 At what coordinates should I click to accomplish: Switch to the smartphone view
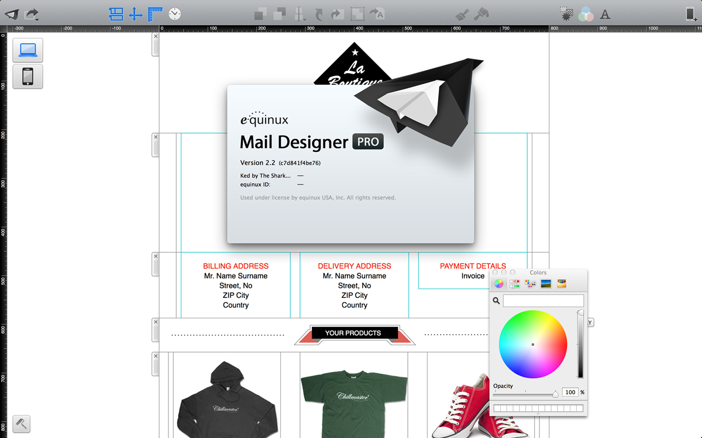[x=27, y=77]
